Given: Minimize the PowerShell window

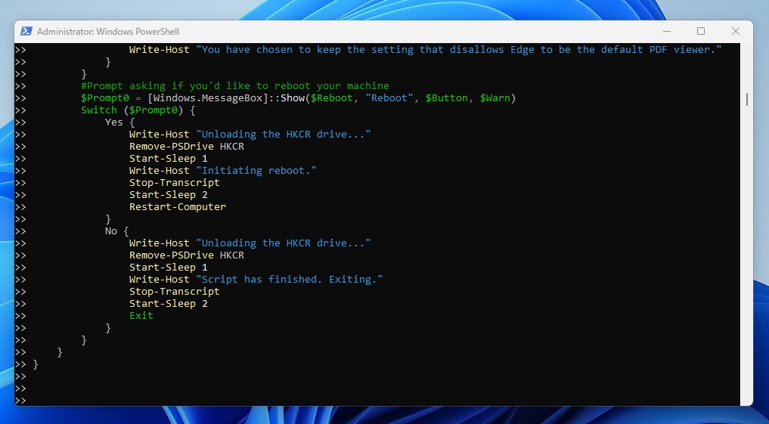Looking at the screenshot, I should (x=667, y=31).
